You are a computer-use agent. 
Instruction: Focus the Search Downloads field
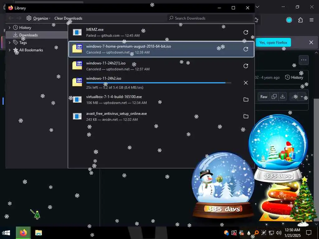coord(210,18)
